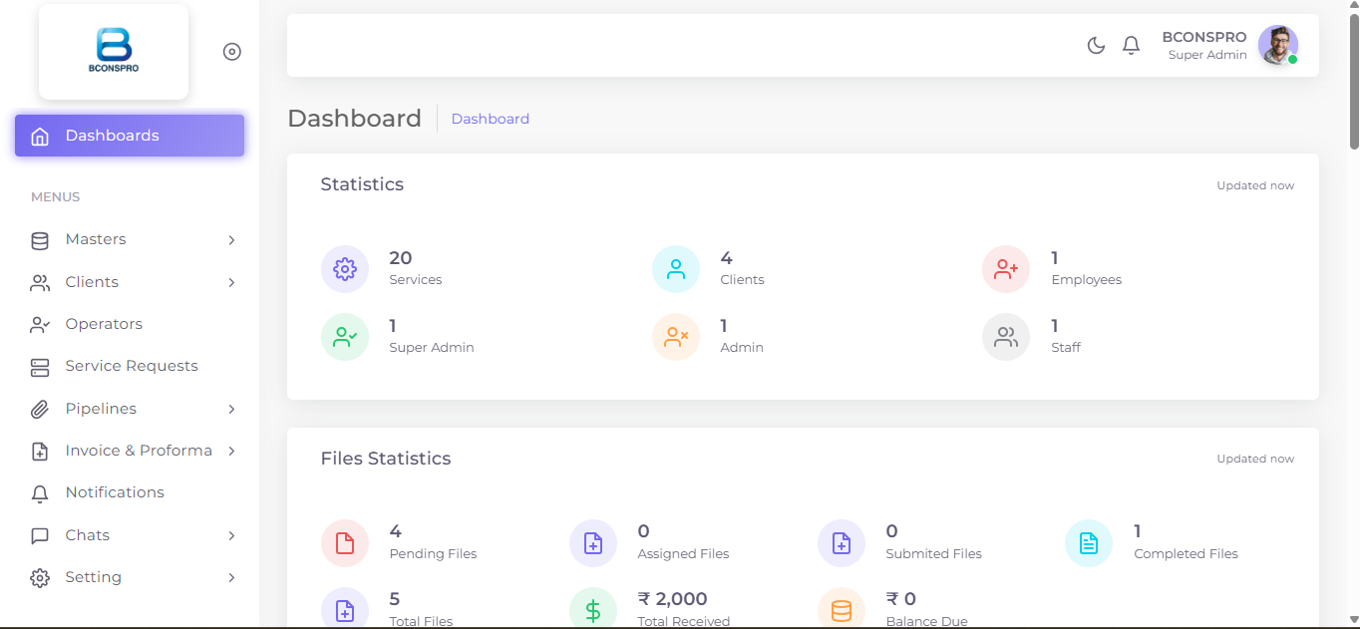The image size is (1360, 629).
Task: Go to Dashboards in sidebar
Action: point(130,136)
